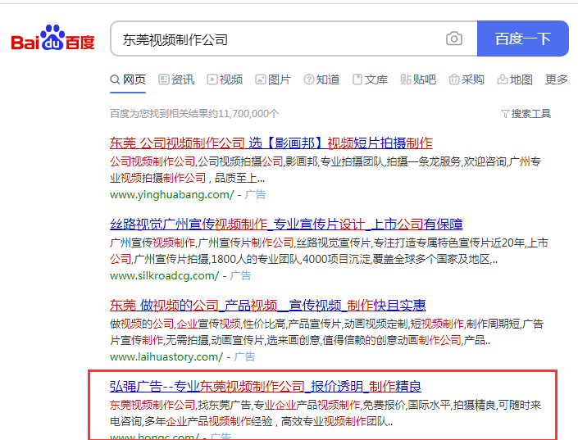Switch to the 资讯 tab
Viewport: 578px width, 440px height.
click(x=176, y=79)
